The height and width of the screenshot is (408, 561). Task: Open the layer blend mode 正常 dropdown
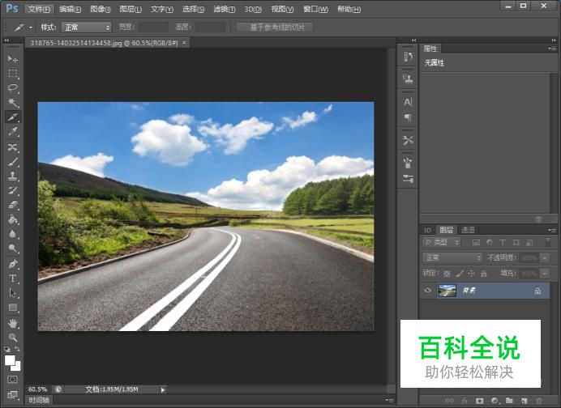[x=452, y=257]
